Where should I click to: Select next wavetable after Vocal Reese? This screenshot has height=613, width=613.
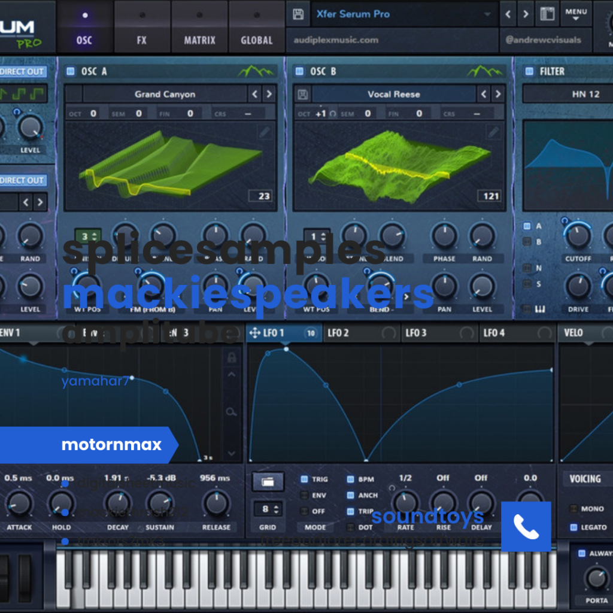coord(498,94)
